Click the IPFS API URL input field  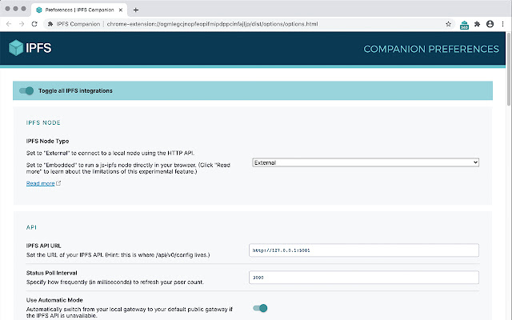point(365,250)
